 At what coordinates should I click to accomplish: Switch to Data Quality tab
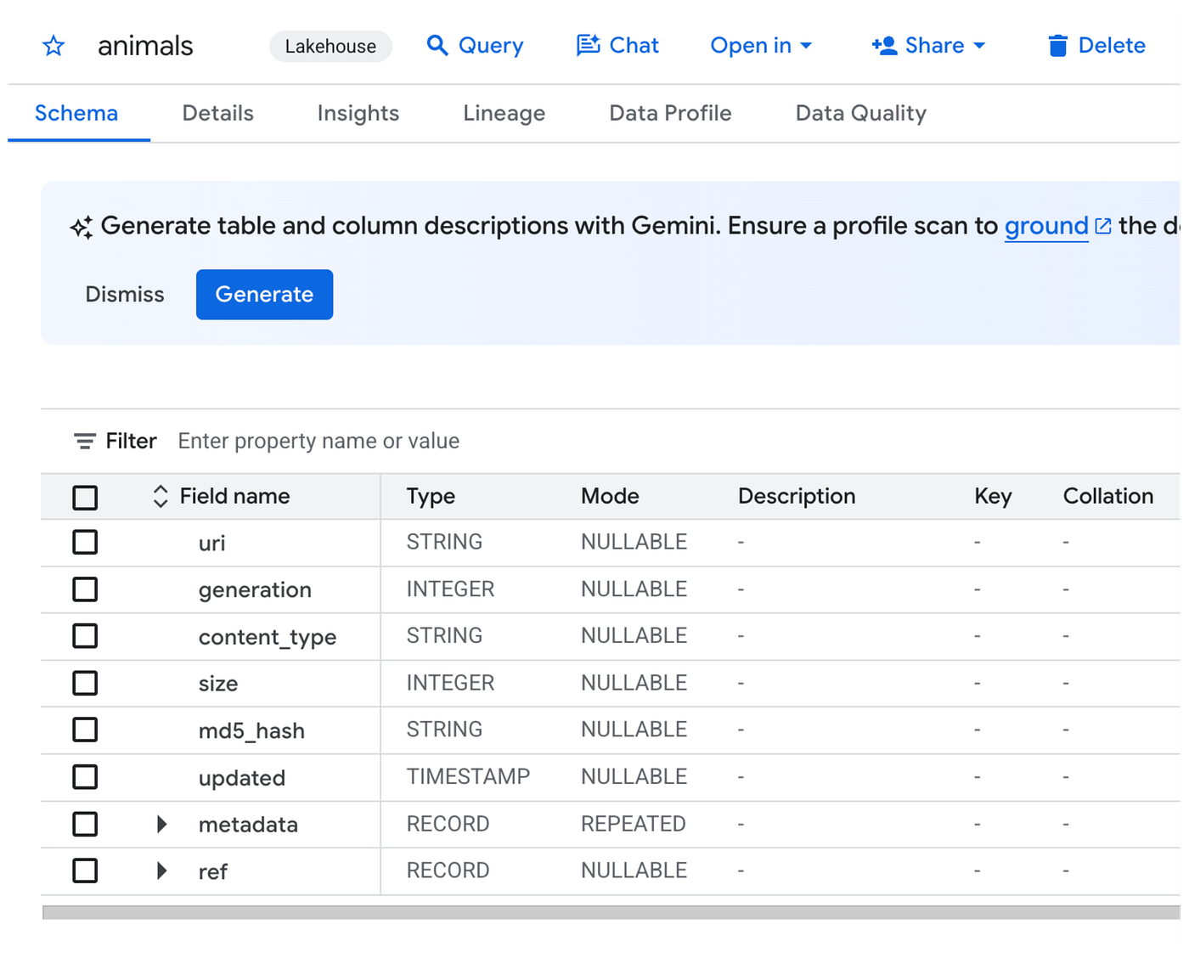point(861,113)
